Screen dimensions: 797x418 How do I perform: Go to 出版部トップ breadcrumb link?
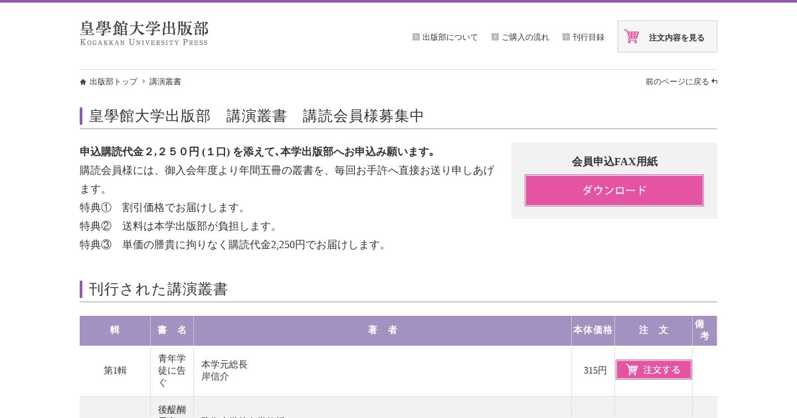(x=113, y=82)
